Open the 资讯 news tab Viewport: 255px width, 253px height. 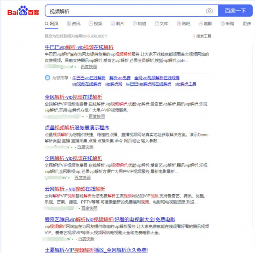click(x=74, y=24)
